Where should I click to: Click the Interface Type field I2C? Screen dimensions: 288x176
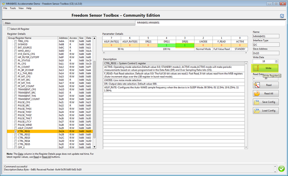(266, 45)
